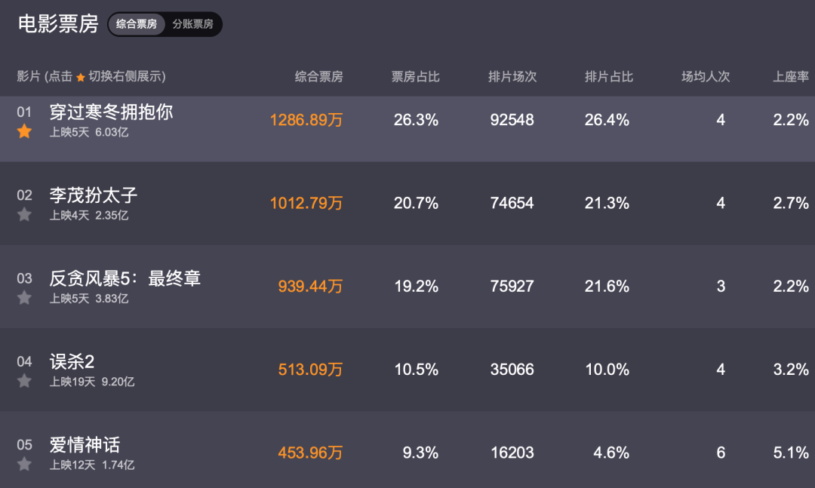815x488 pixels.
Task: Open movie title 反贪风暴5：最终章
Action: pyautogui.click(x=125, y=278)
